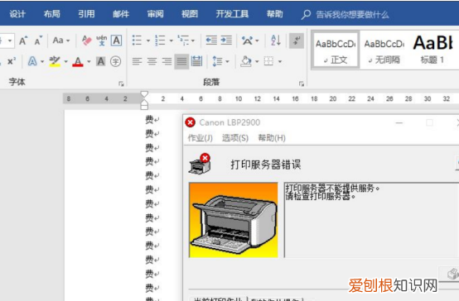Switch to 开发工具 tab
Viewport: 459px width, 301px height.
pyautogui.click(x=232, y=14)
